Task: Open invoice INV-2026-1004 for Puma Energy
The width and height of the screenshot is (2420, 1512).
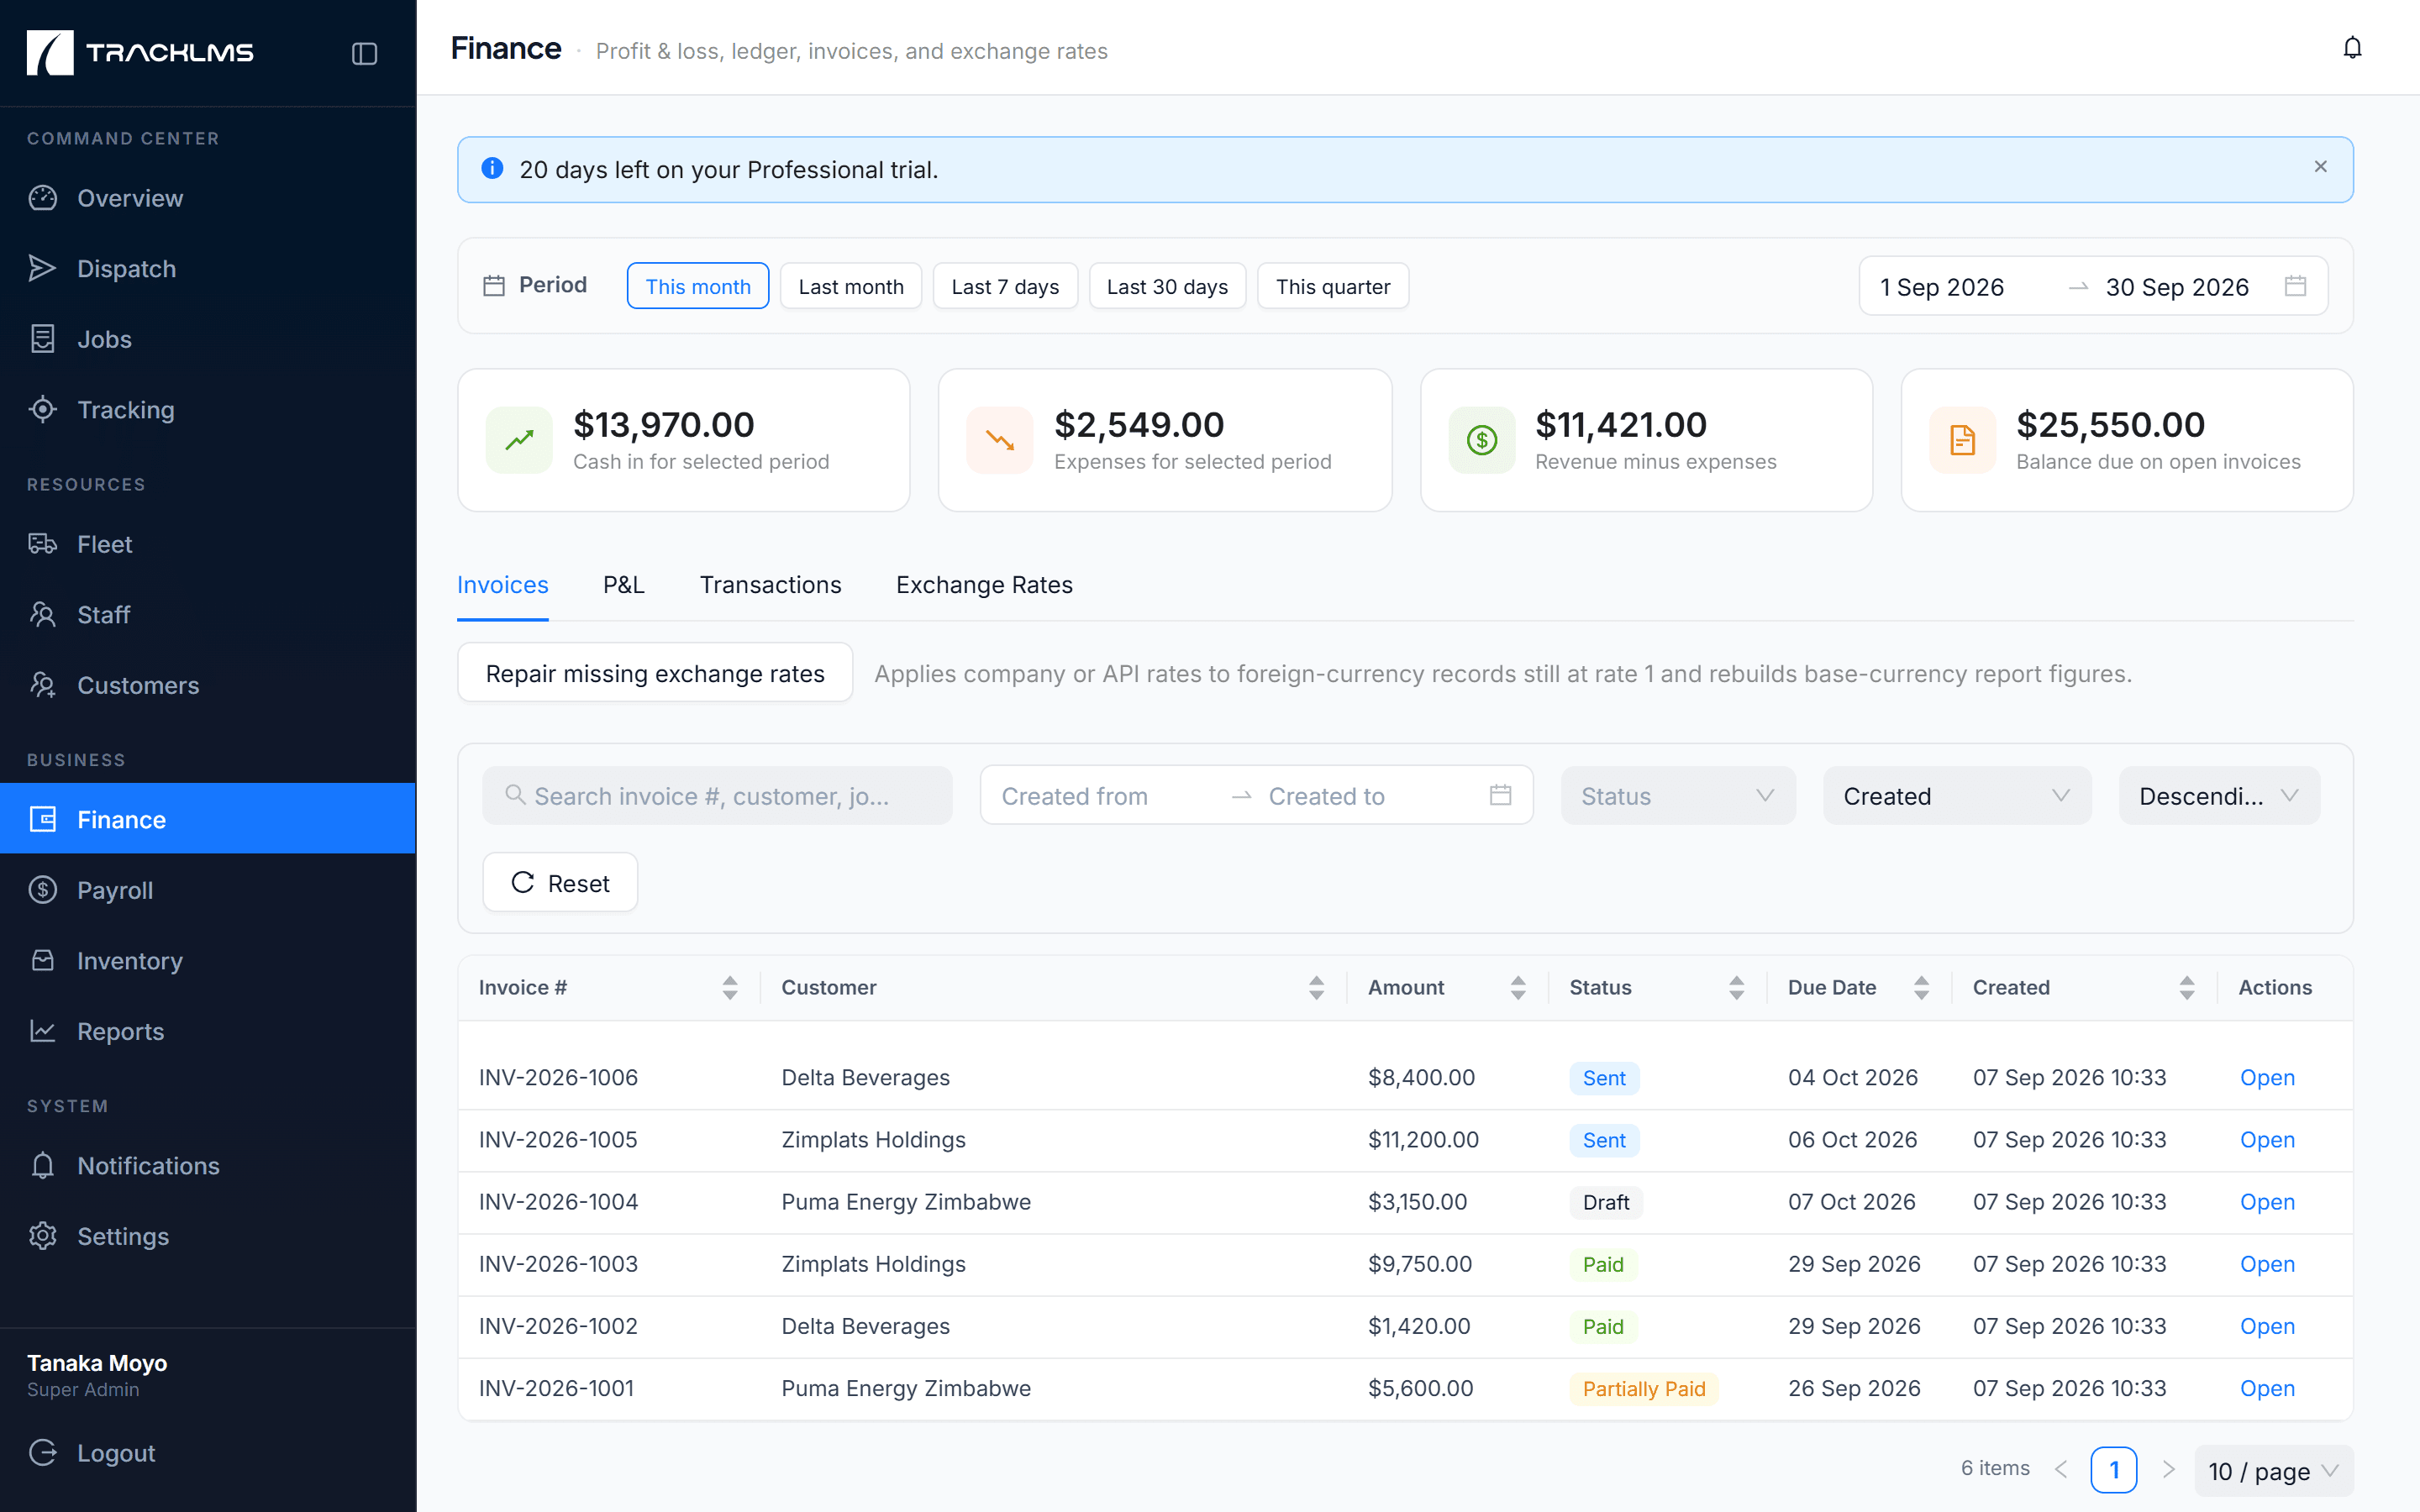Action: [x=2267, y=1201]
